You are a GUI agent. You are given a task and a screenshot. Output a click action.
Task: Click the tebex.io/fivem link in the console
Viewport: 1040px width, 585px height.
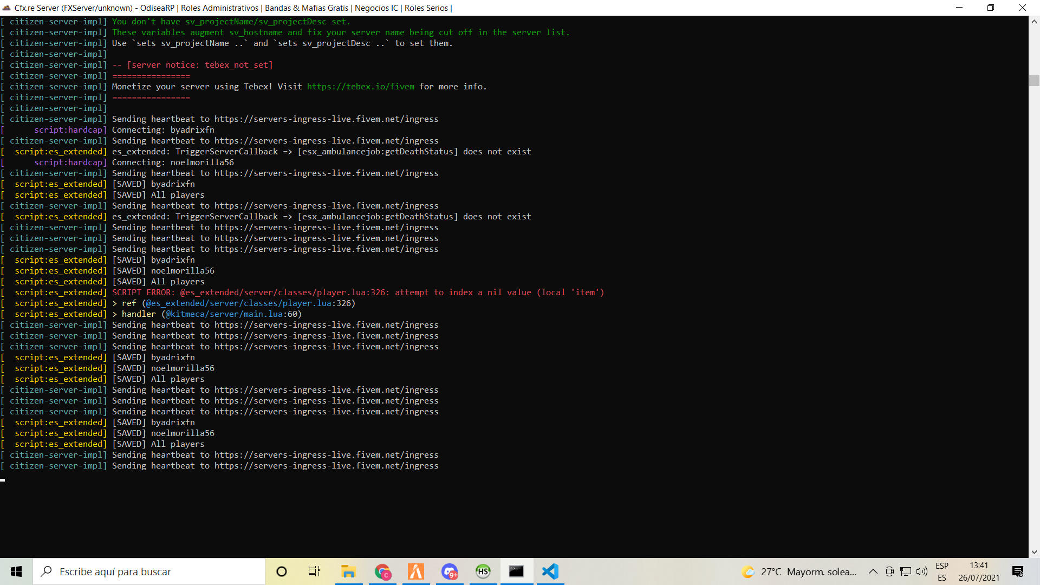pyautogui.click(x=360, y=86)
